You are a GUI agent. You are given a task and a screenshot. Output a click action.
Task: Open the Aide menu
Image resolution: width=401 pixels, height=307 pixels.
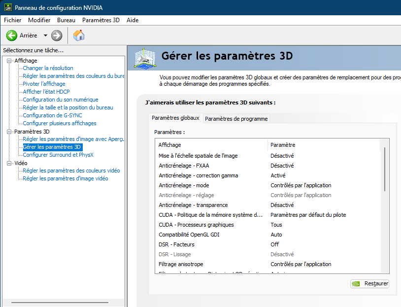click(x=133, y=20)
